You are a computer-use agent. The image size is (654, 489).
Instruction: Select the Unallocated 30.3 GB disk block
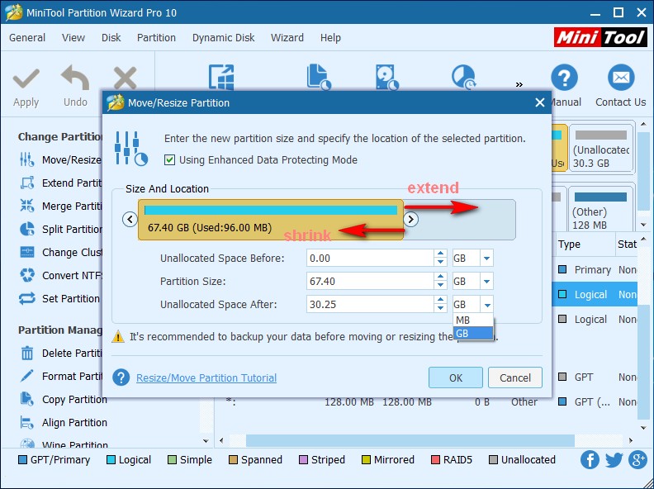click(600, 148)
